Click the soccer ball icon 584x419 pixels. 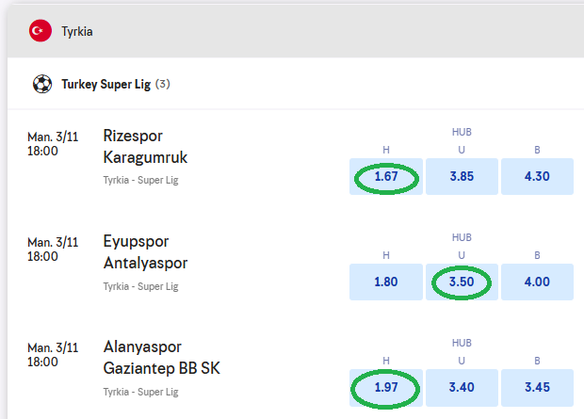coord(42,84)
